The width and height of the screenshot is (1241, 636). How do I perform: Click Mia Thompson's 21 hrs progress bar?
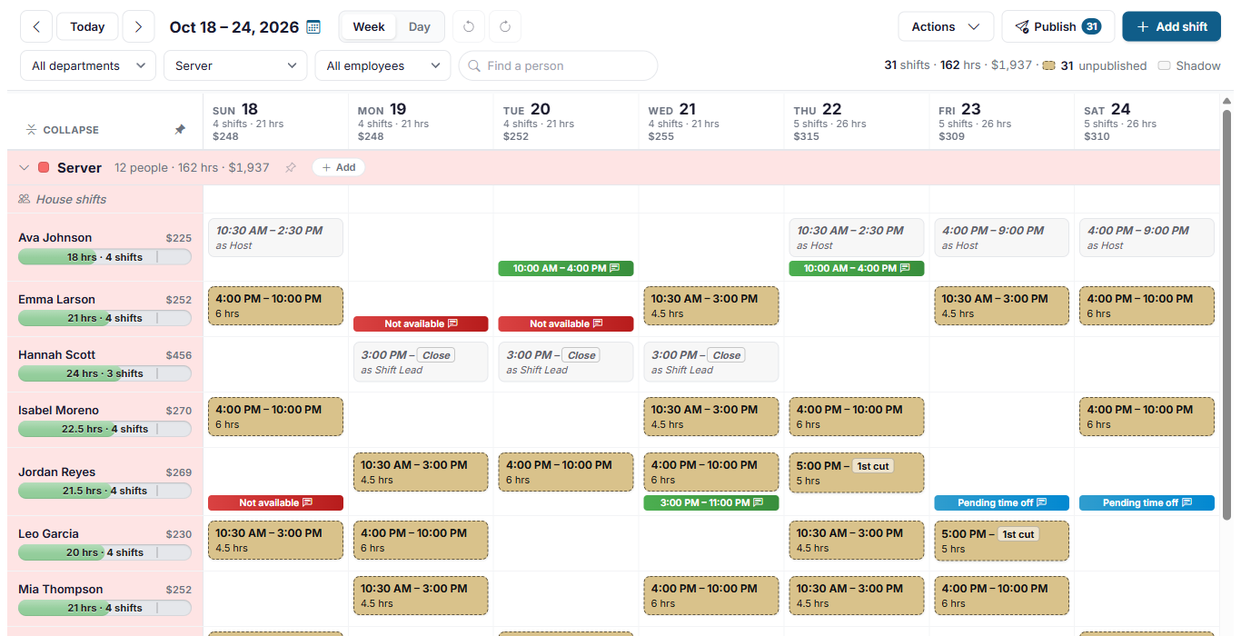(x=104, y=608)
